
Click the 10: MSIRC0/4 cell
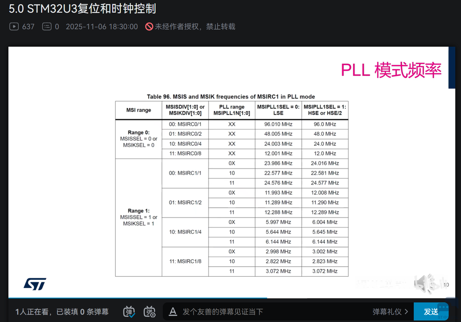click(x=185, y=144)
